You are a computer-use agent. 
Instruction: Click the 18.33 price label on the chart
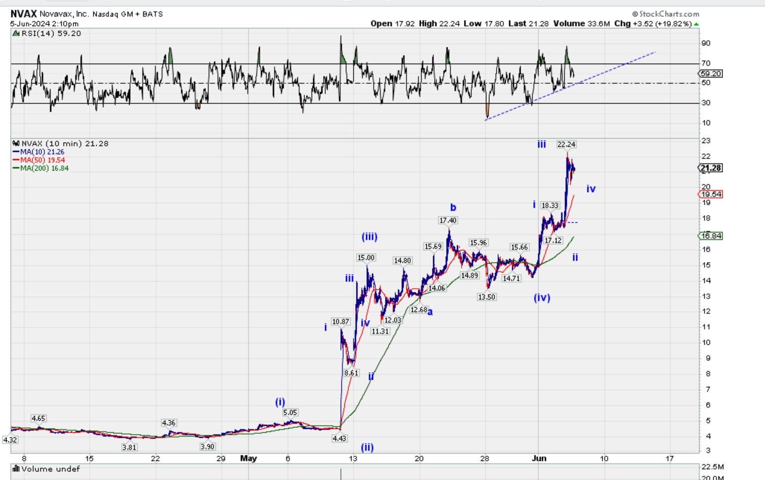(550, 206)
